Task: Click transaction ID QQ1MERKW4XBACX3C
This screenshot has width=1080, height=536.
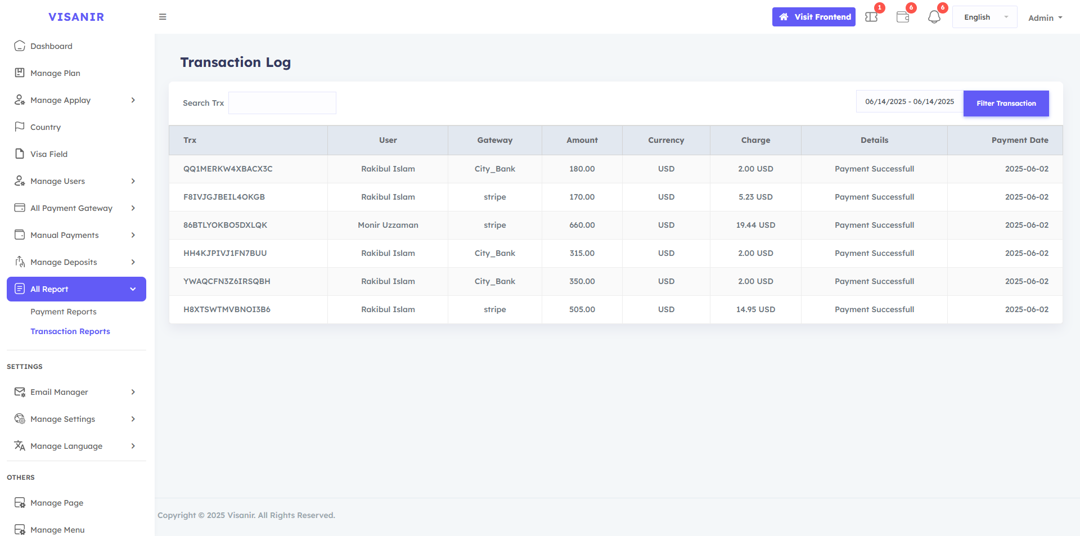Action: (228, 169)
